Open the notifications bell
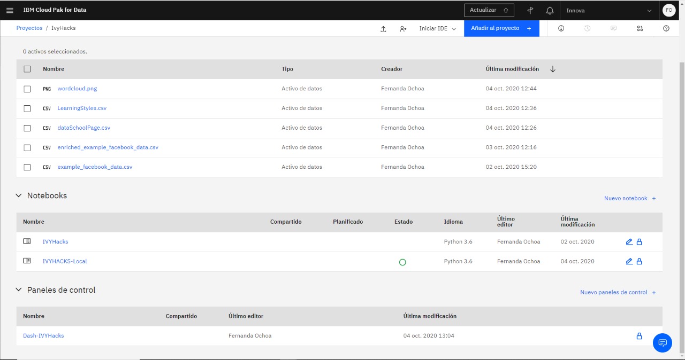685x360 pixels. coord(550,10)
